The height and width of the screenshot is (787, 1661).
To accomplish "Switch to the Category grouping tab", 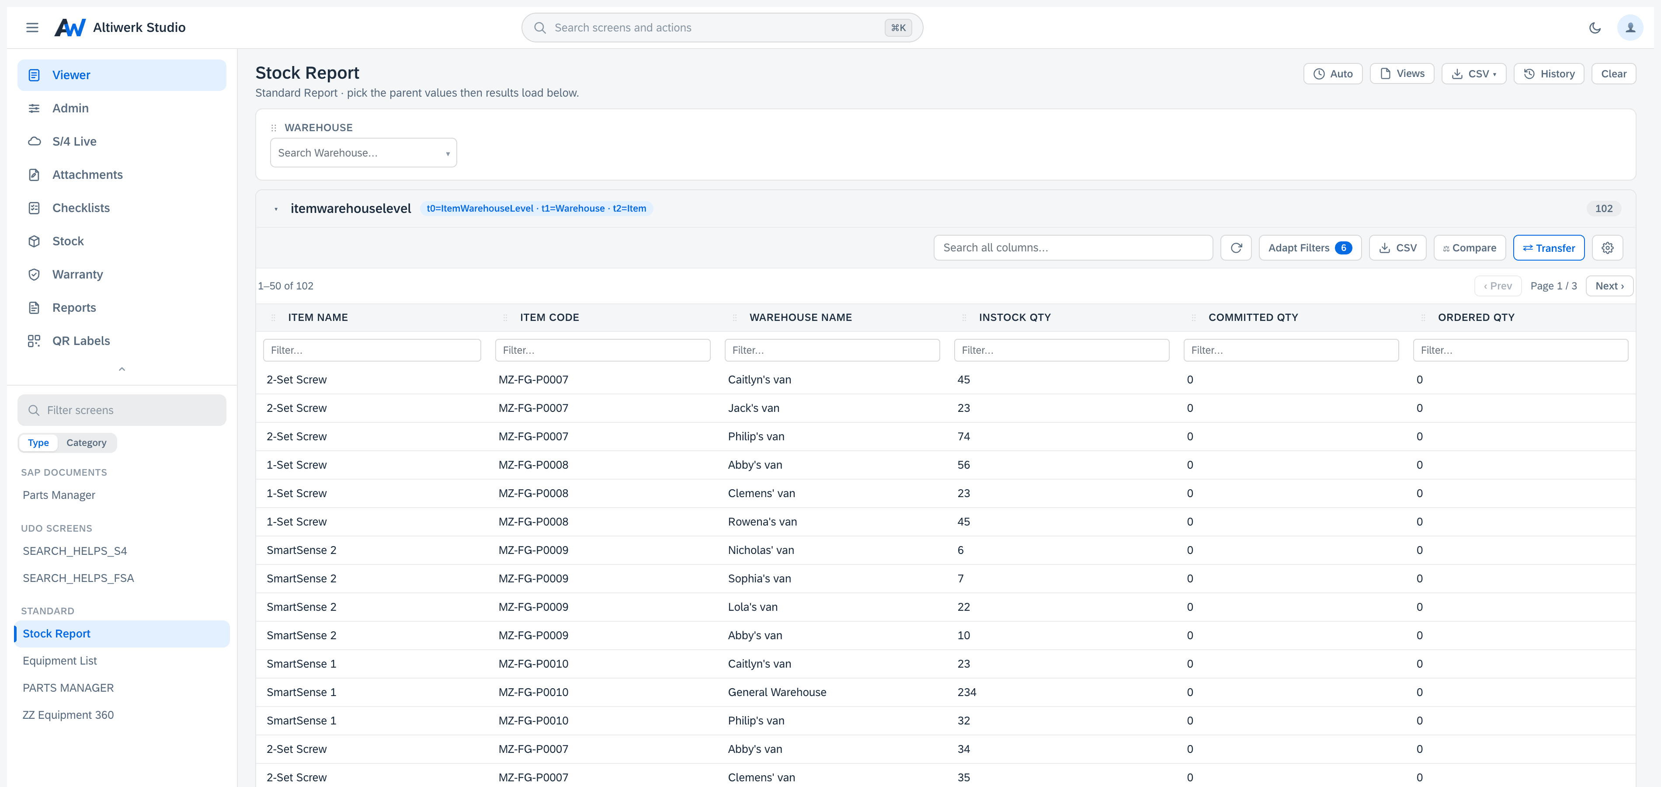I will (87, 442).
